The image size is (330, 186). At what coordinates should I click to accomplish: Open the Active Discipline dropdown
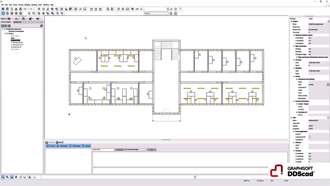(28, 22)
